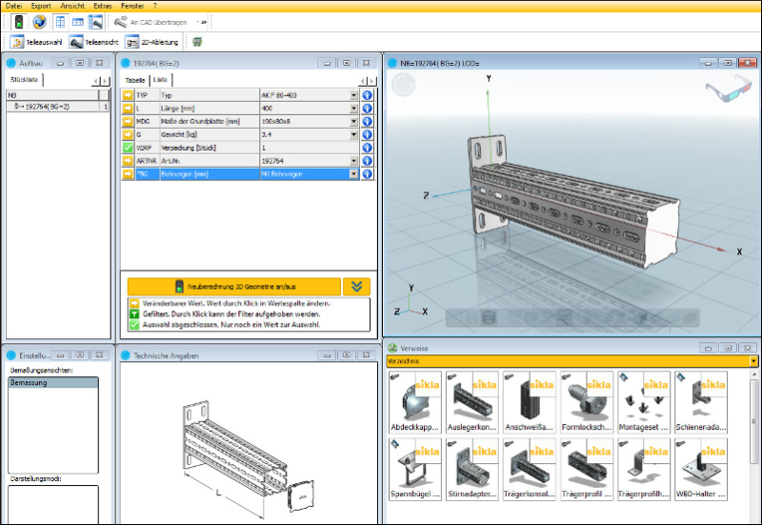Open Abdeckkapp... thumbnail

(415, 402)
